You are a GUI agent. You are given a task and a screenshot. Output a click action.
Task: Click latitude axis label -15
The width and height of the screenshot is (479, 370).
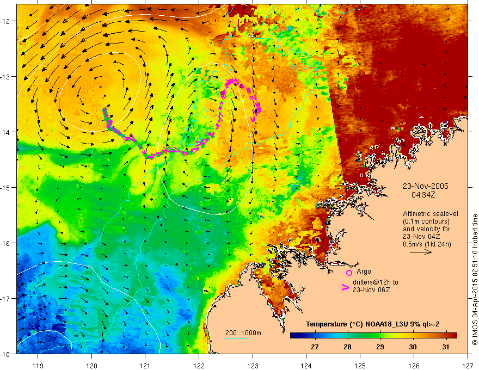click(x=5, y=187)
